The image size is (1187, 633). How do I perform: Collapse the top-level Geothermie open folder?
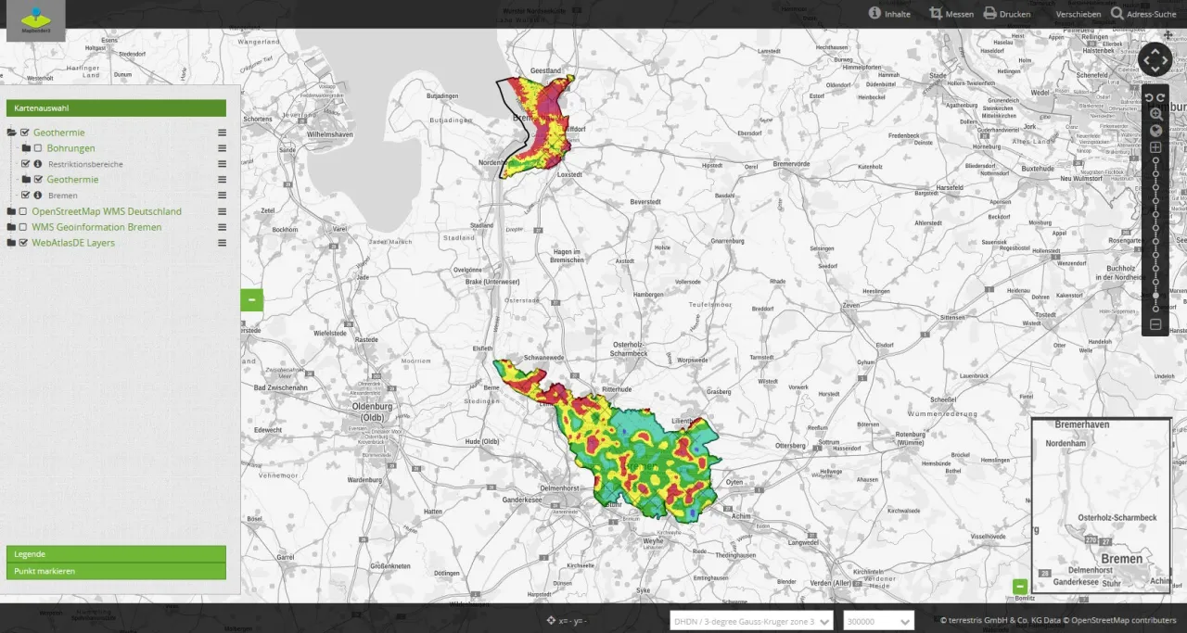pyautogui.click(x=12, y=133)
